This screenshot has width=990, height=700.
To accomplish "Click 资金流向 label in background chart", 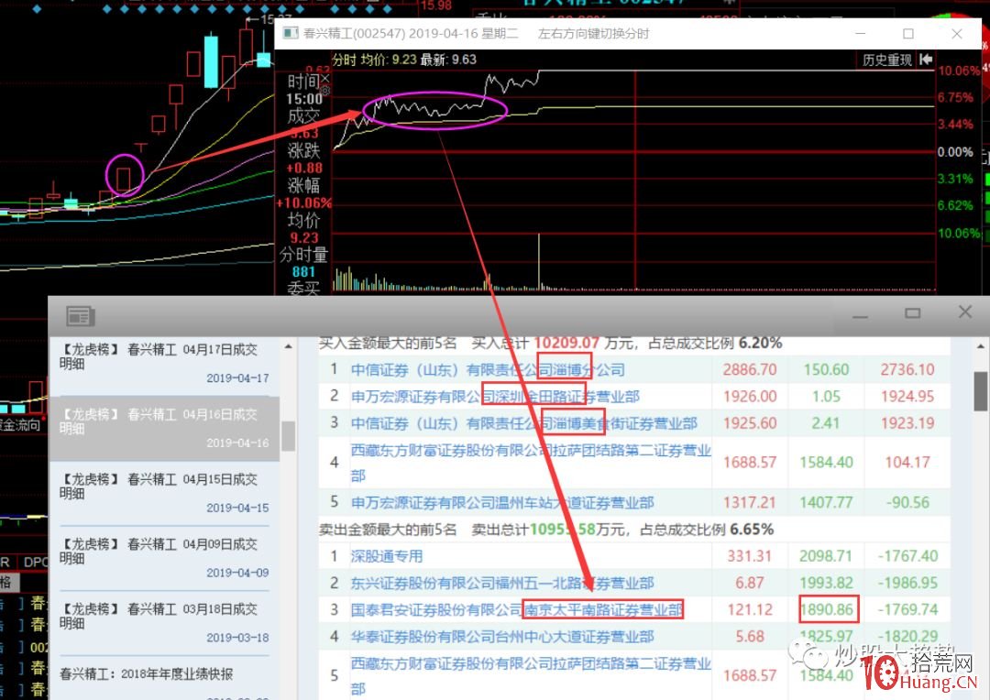I will (20, 425).
